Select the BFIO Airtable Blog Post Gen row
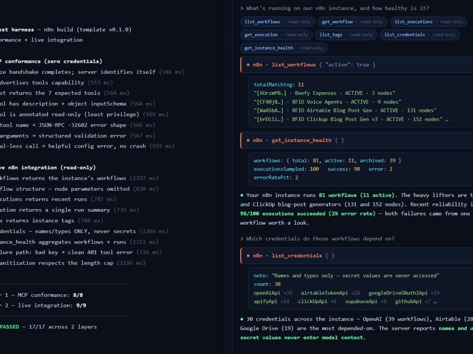This screenshot has width=473, height=354. (345, 110)
